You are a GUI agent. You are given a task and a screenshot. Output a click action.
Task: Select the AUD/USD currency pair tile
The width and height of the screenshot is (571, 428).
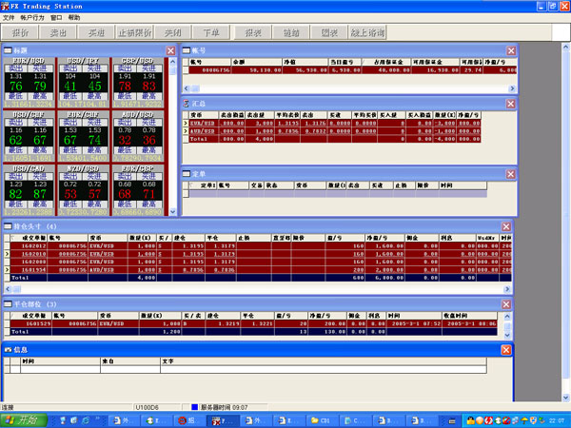tap(137, 115)
